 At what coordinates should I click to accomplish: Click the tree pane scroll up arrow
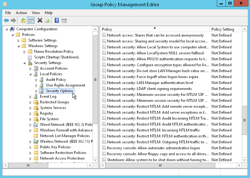[x=95, y=29]
